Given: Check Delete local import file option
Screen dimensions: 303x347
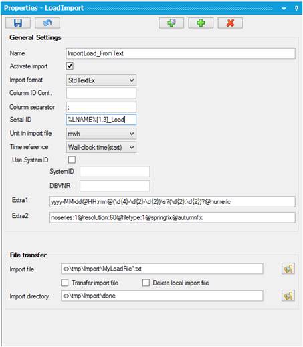Looking at the screenshot, I should pyautogui.click(x=146, y=283).
